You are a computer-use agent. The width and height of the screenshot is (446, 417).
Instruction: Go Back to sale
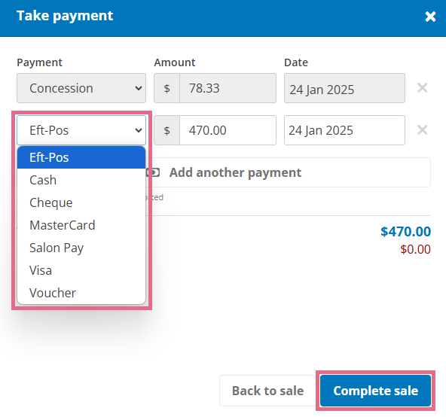(267, 391)
